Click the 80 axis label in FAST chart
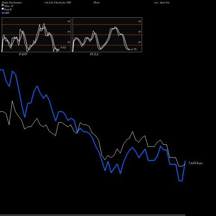The height and width of the screenshot is (216, 216). [x=69, y=21]
